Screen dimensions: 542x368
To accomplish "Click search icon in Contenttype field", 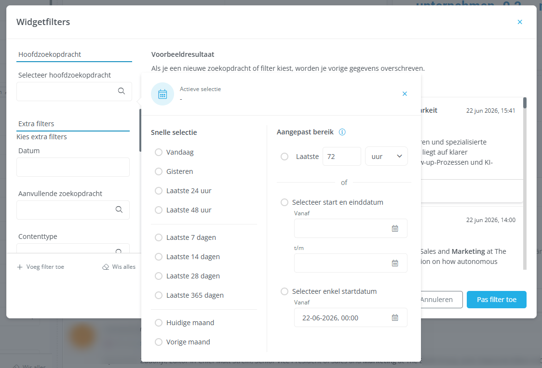I will pyautogui.click(x=119, y=251).
